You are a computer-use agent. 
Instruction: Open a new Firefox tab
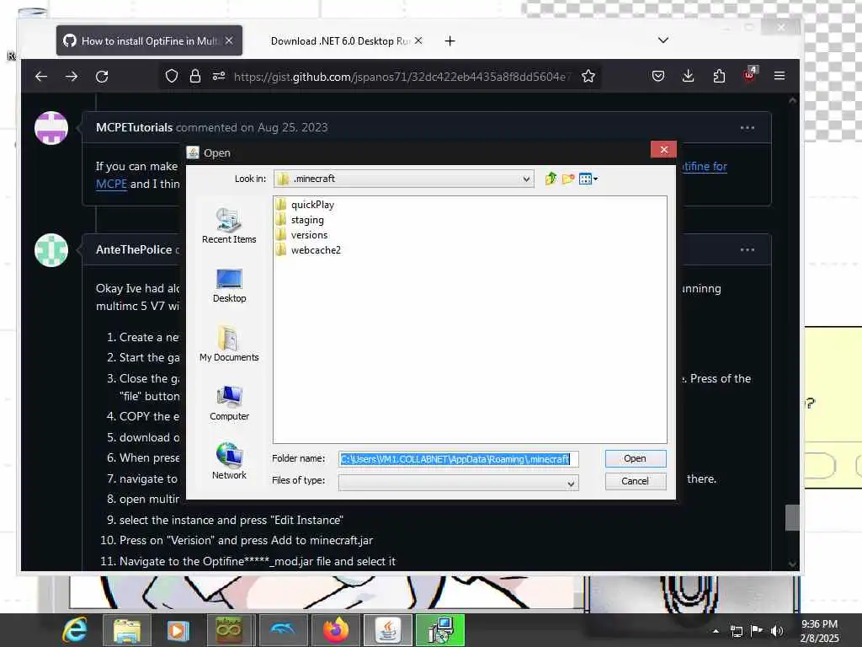pos(450,41)
